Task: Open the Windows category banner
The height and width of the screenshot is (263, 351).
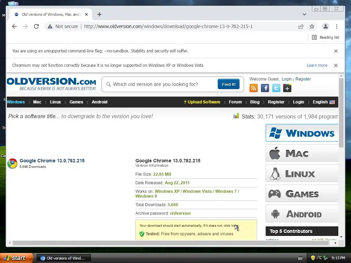Action: pyautogui.click(x=302, y=133)
